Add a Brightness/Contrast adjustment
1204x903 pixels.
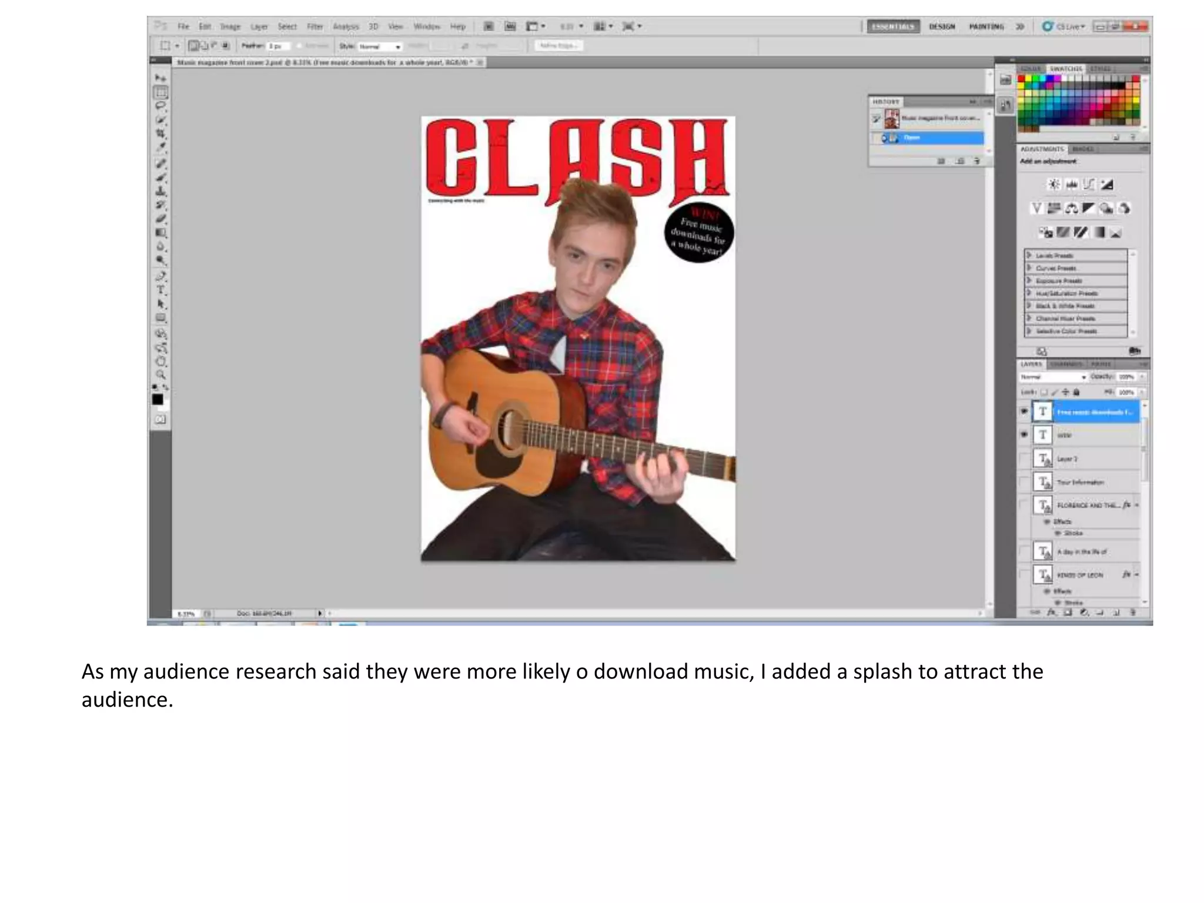click(1054, 185)
